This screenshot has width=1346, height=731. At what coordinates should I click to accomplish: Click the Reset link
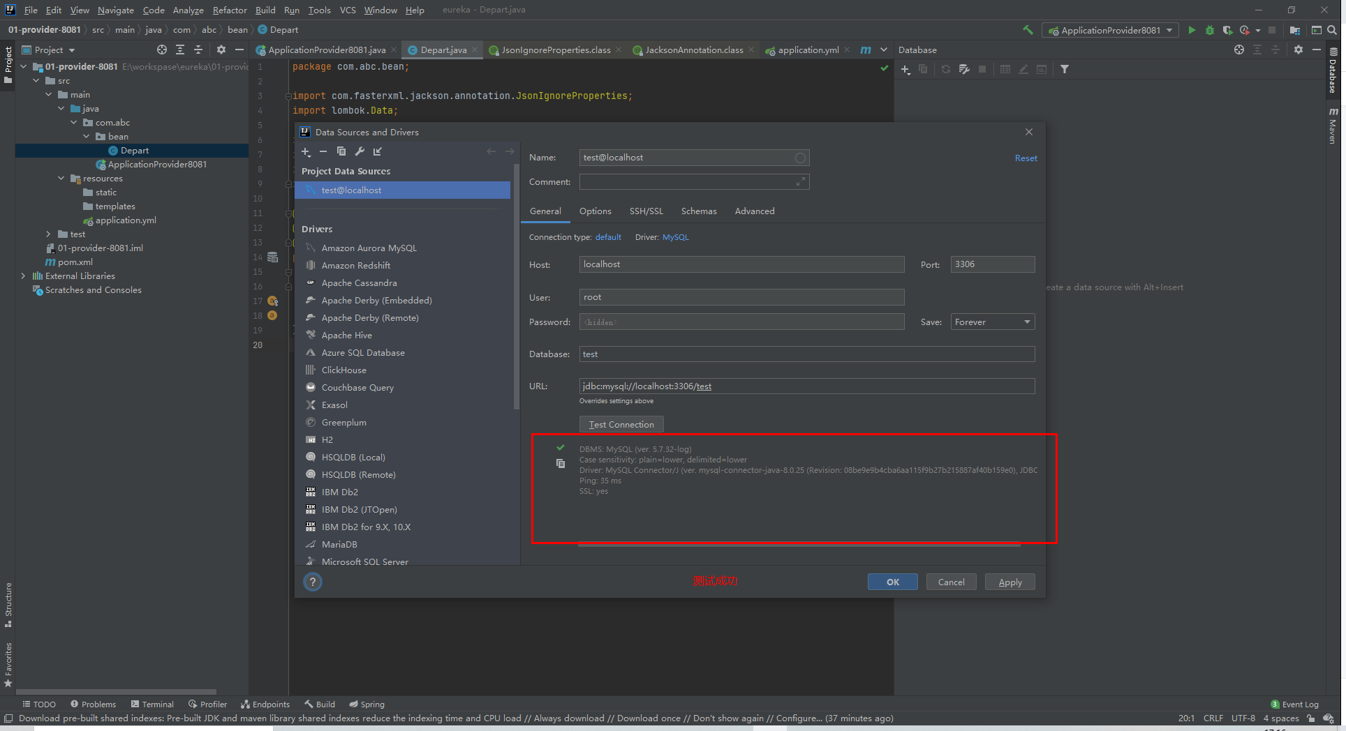pos(1026,158)
